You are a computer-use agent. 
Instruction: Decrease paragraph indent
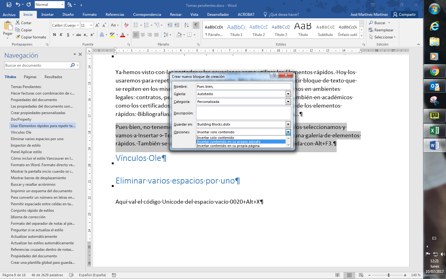pos(170,25)
